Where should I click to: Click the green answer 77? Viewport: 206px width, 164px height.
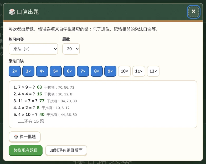pyautogui.click(x=42, y=101)
